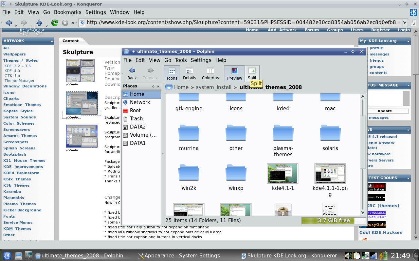Image resolution: width=419 pixels, height=261 pixels.
Task: Toggle the Preview button in Dolphin
Action: 234,73
